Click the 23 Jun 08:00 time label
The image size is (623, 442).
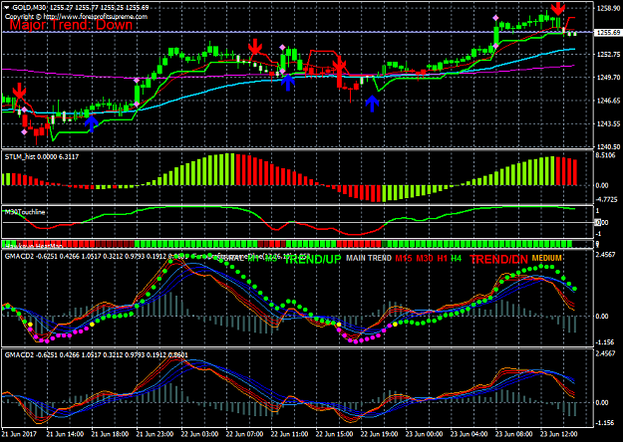click(514, 434)
